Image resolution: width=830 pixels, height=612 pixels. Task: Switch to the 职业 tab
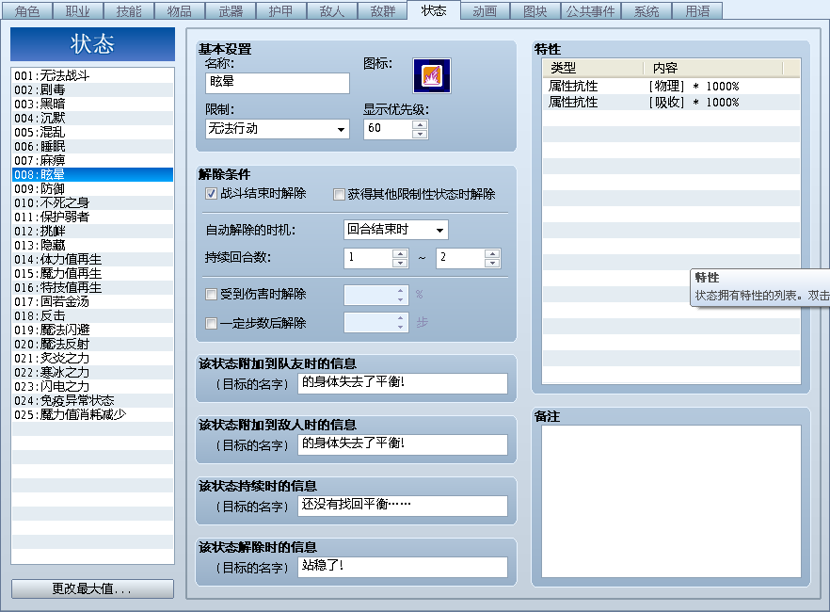click(x=78, y=11)
